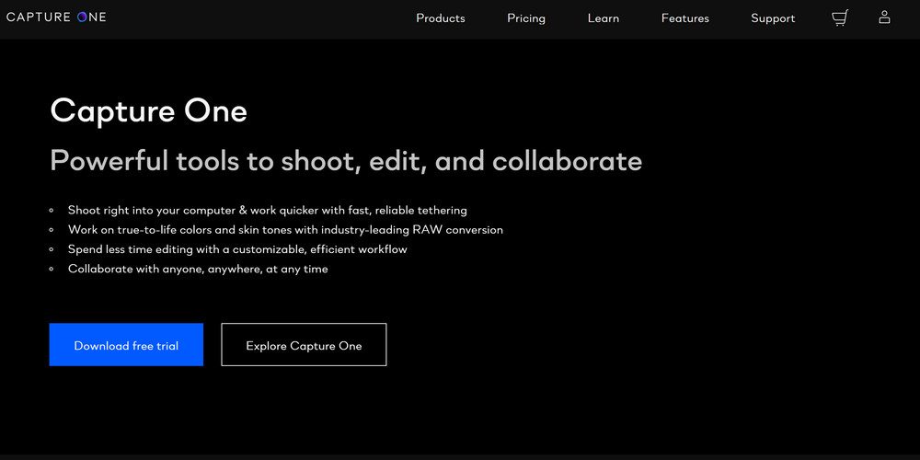Screen dimensions: 920x460
Task: Go to Capture One logo homepage
Action: tap(56, 17)
